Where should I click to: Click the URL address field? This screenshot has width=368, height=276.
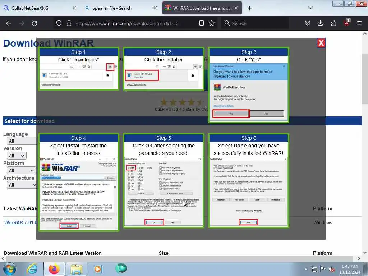pos(127,23)
